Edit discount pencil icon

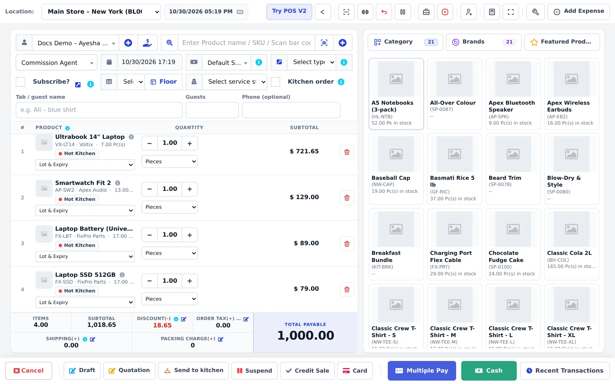[184, 319]
